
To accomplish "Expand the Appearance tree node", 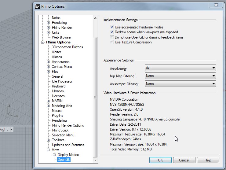I will point(49,62).
